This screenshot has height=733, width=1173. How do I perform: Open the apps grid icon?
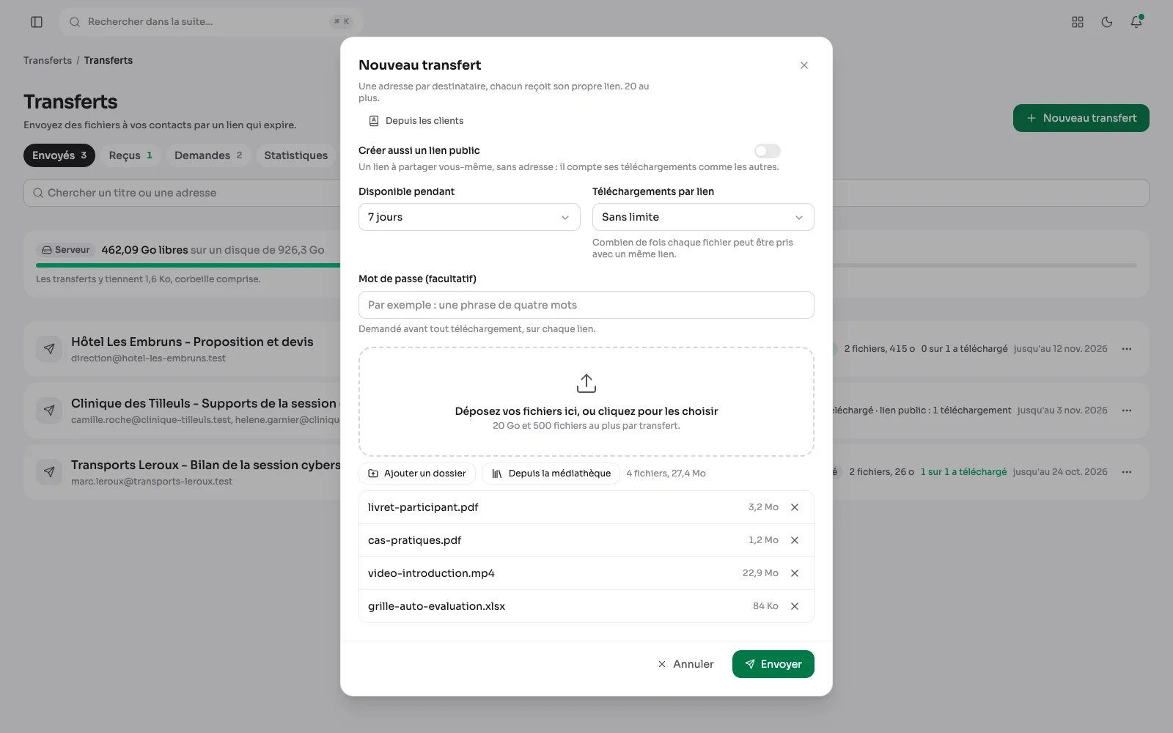pyautogui.click(x=1078, y=22)
